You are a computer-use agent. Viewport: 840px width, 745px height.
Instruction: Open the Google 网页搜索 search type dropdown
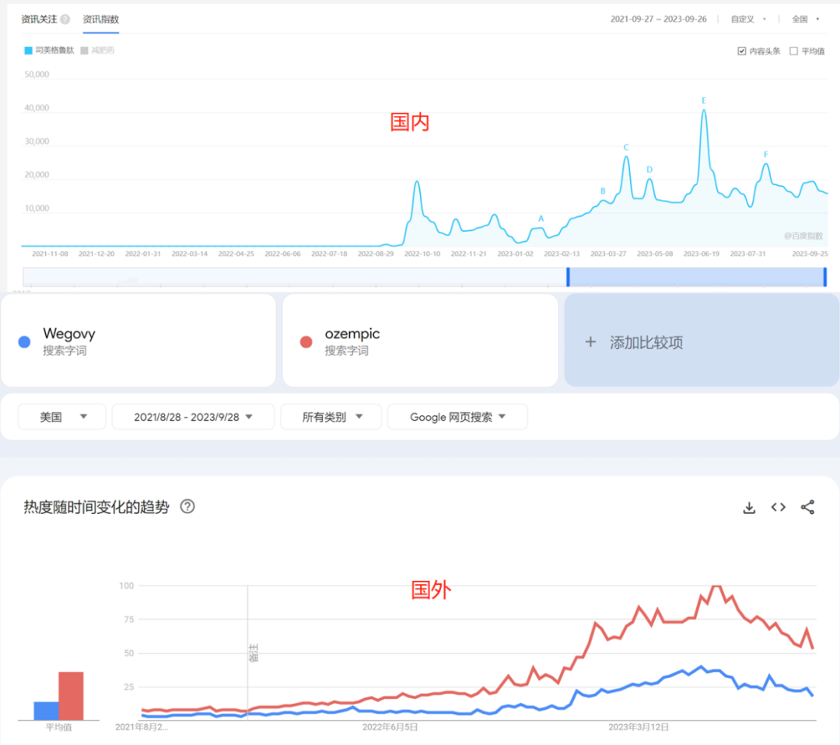coord(457,417)
